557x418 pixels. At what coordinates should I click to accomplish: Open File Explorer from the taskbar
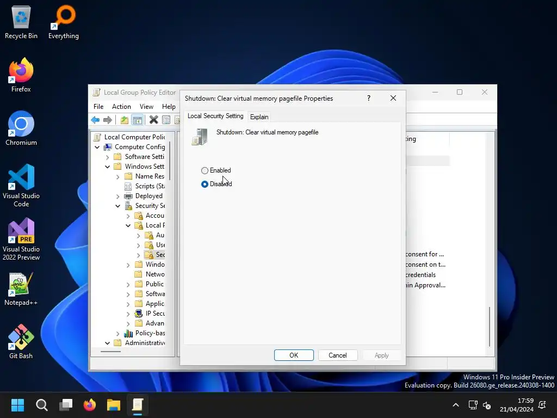[114, 405]
